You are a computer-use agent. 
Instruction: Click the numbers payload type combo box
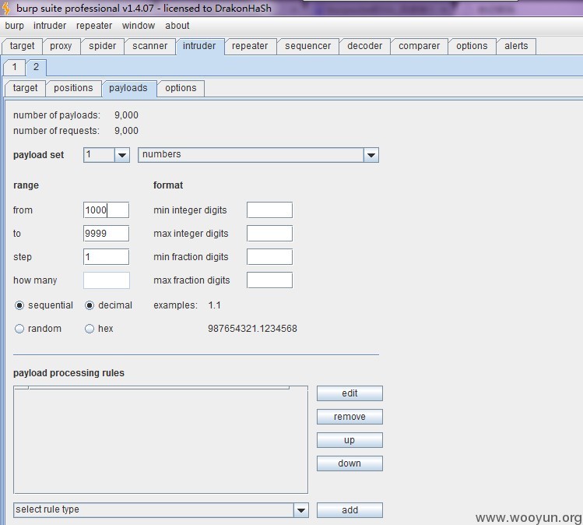(x=258, y=155)
